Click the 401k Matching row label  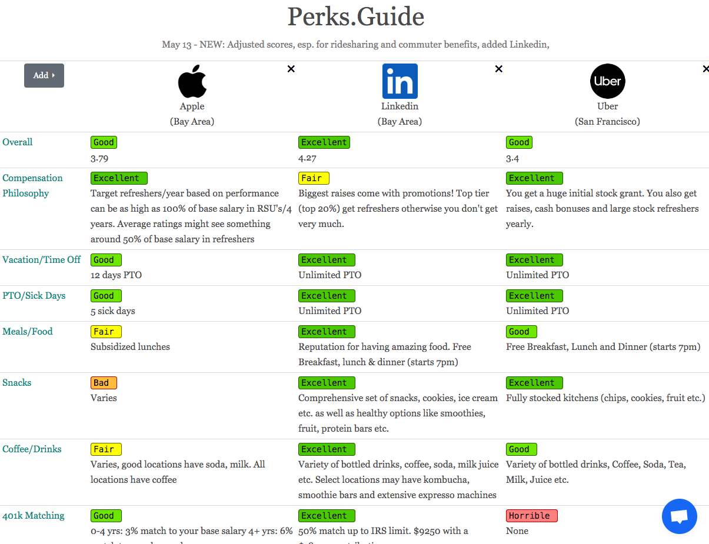(34, 515)
